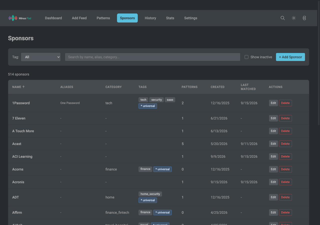Edit the Acorns sponsor

273,169
